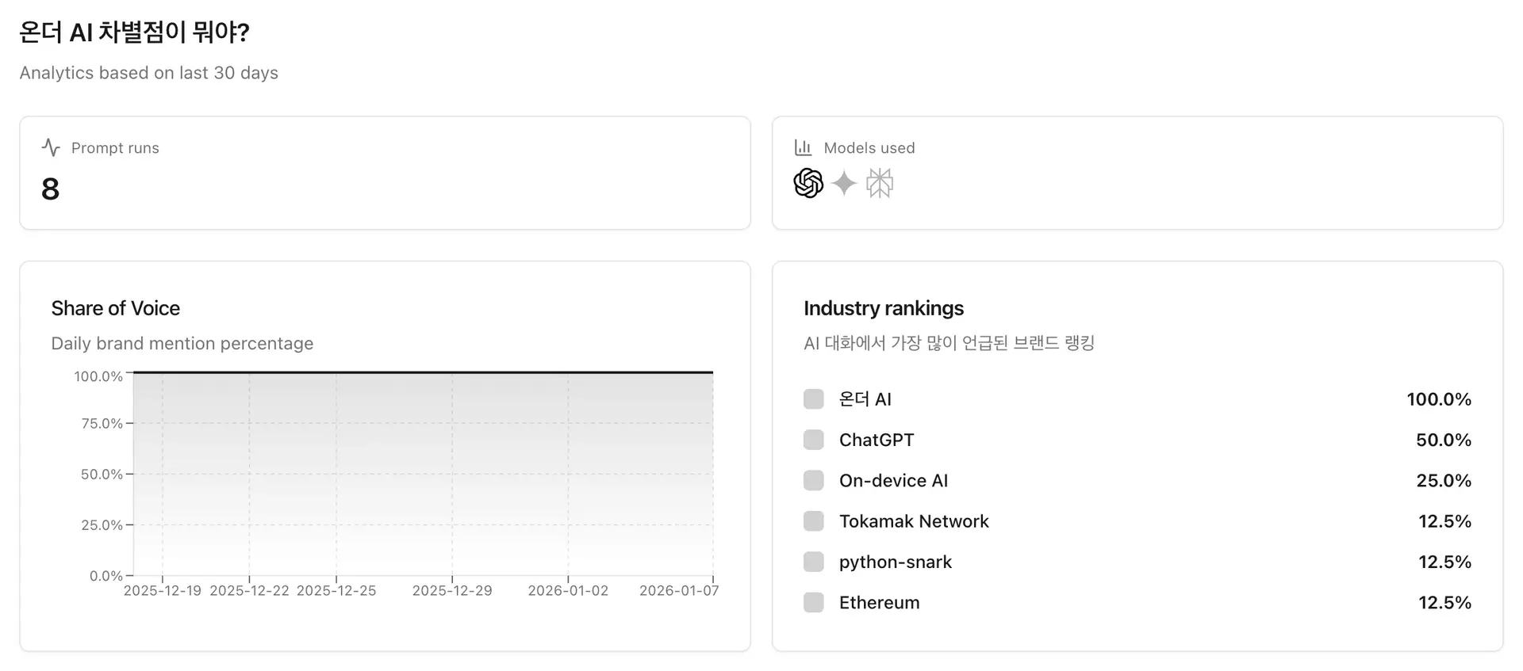Viewport: 1523px width, 671px height.
Task: Click the Tokamak Network brand name
Action: click(914, 521)
